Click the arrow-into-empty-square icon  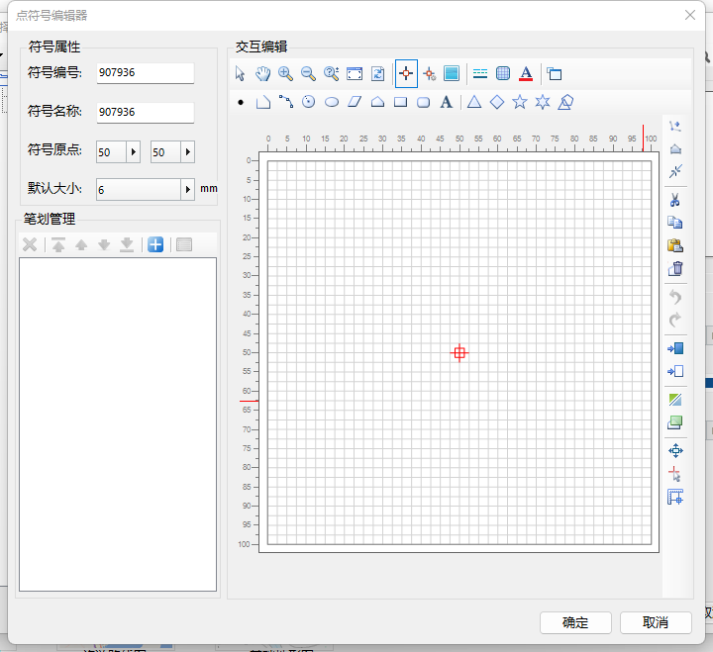[x=675, y=371]
